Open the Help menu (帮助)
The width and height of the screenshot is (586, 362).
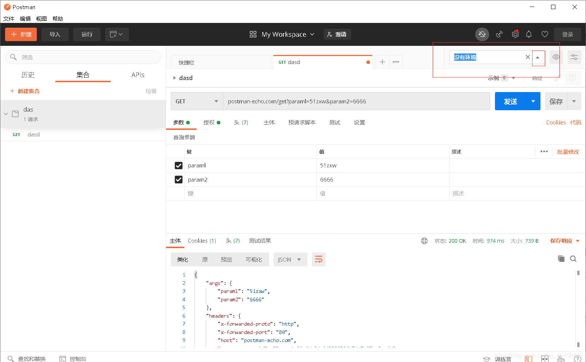point(58,19)
